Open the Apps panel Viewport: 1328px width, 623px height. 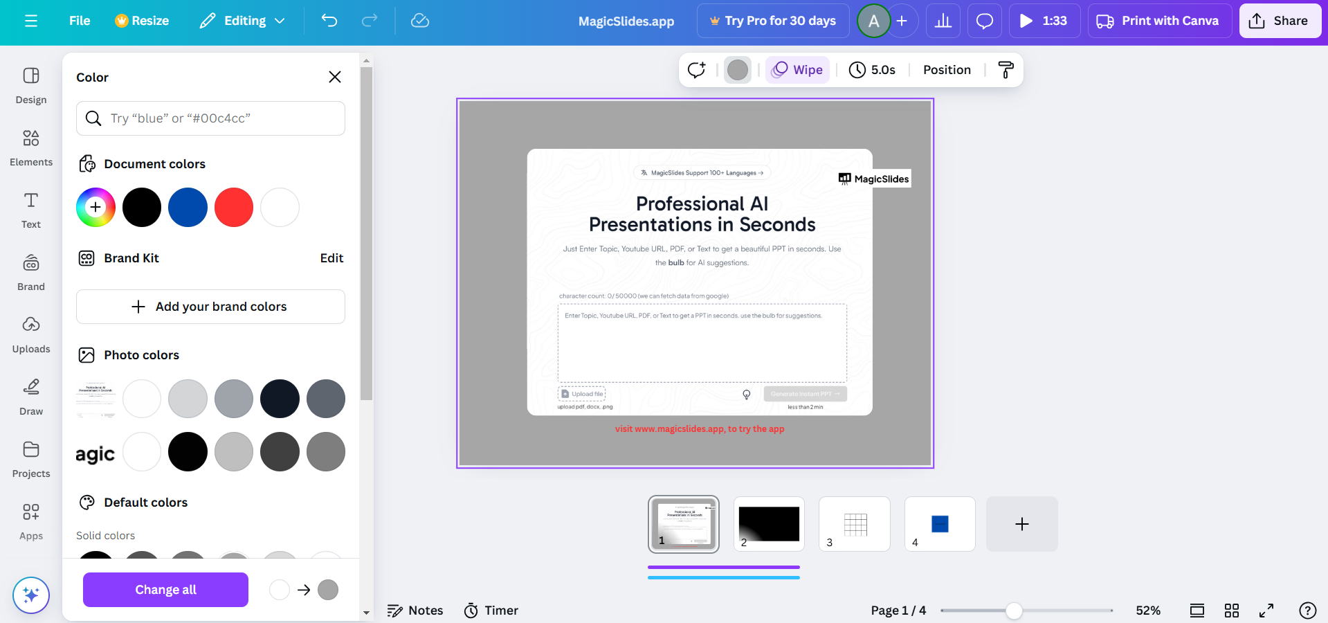coord(31,522)
